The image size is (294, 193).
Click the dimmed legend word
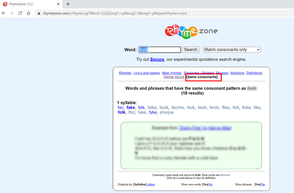point(225,175)
